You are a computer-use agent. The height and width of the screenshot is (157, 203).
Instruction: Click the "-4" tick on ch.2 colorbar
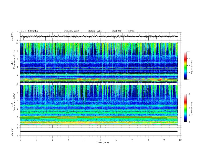click(x=189, y=101)
